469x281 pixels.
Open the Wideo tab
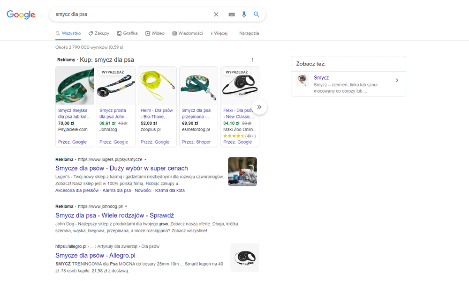(155, 33)
